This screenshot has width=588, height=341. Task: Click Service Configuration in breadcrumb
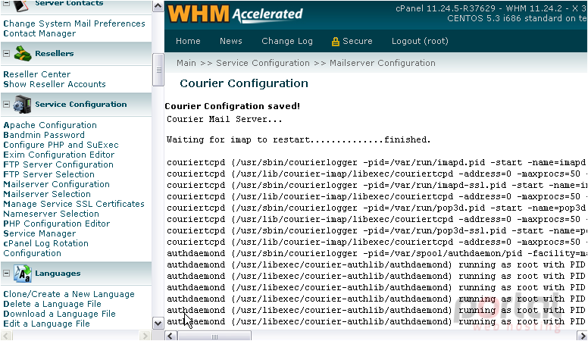(263, 63)
